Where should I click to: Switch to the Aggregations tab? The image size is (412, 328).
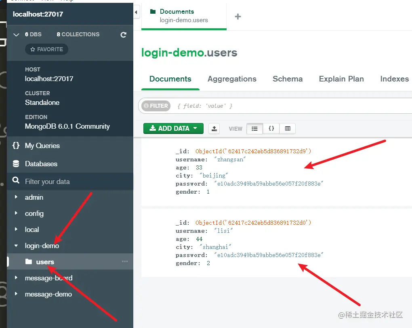click(232, 79)
